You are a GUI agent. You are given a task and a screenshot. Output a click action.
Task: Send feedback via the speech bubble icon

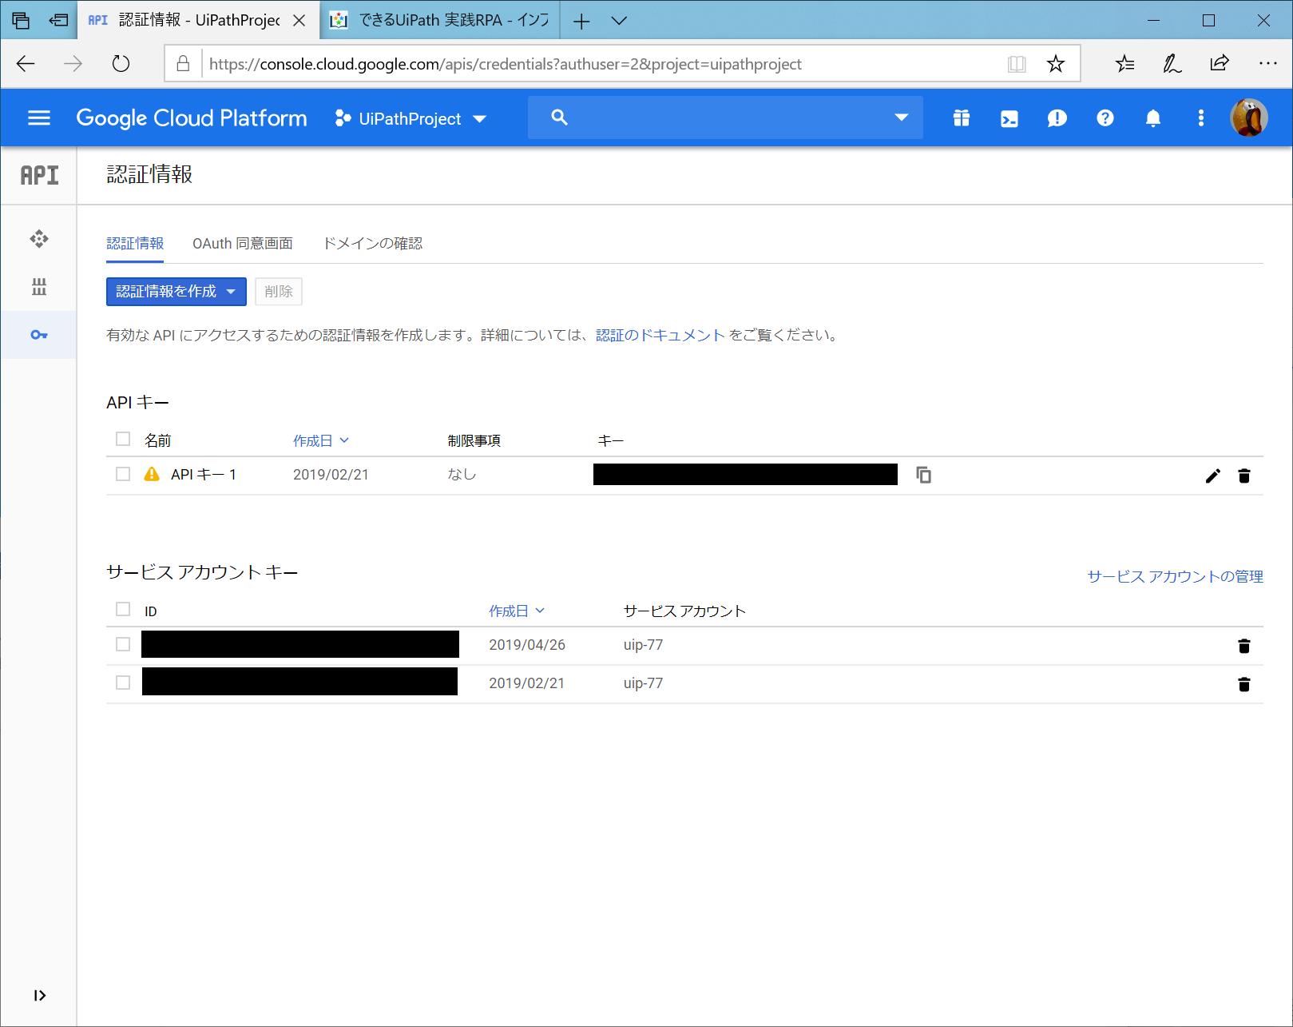[x=1057, y=117]
